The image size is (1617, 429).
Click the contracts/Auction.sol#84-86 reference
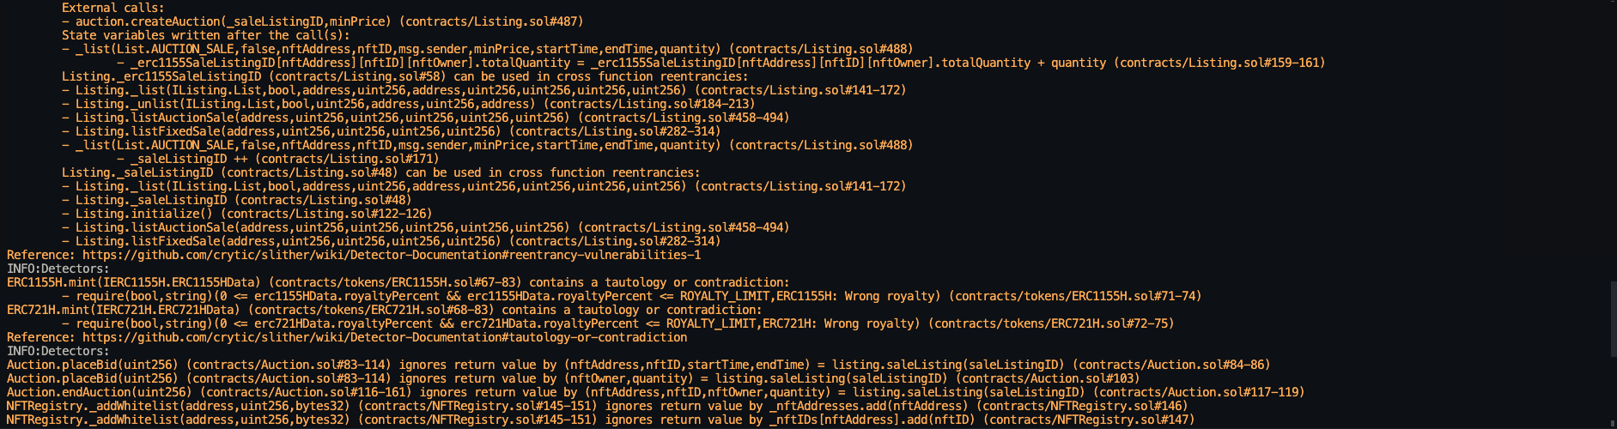click(x=1171, y=365)
